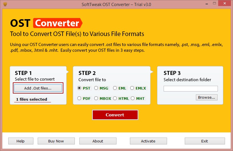Open the Help button
The width and height of the screenshot is (233, 151).
(x=21, y=141)
